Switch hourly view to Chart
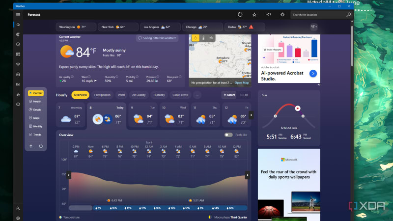 [229, 95]
